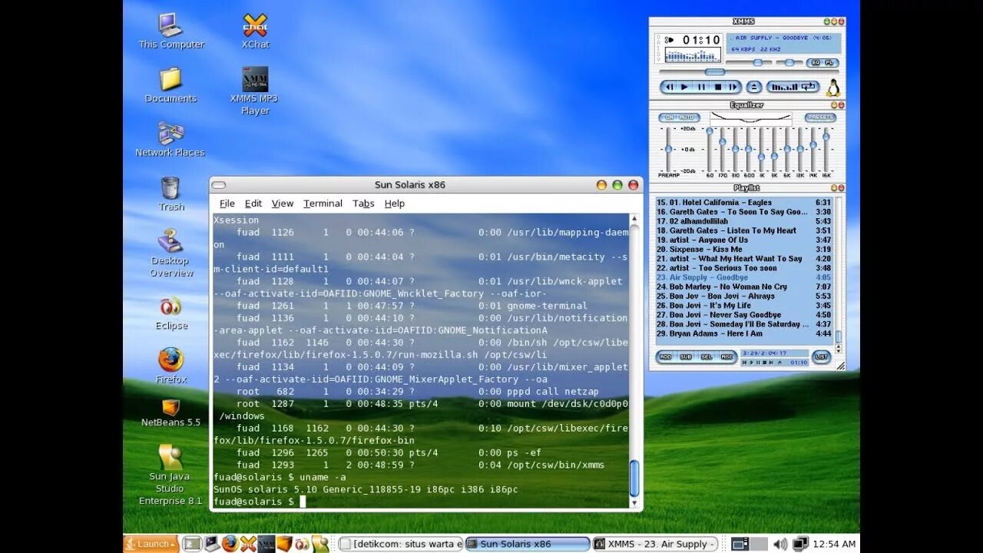Click the XMMS balance slider
Screen dimensions: 983x553
point(789,63)
